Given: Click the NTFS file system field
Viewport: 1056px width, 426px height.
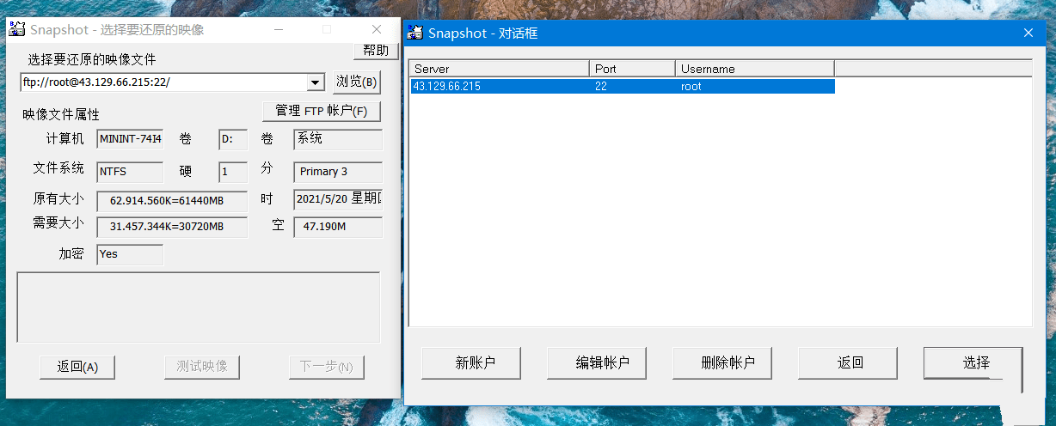Looking at the screenshot, I should 130,172.
